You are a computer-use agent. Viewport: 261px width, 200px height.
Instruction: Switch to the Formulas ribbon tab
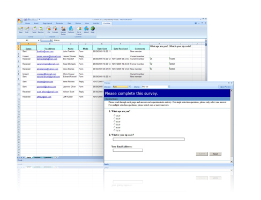59,24
